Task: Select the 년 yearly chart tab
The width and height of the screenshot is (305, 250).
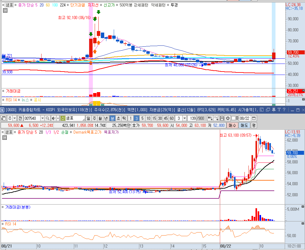Action: point(106,118)
